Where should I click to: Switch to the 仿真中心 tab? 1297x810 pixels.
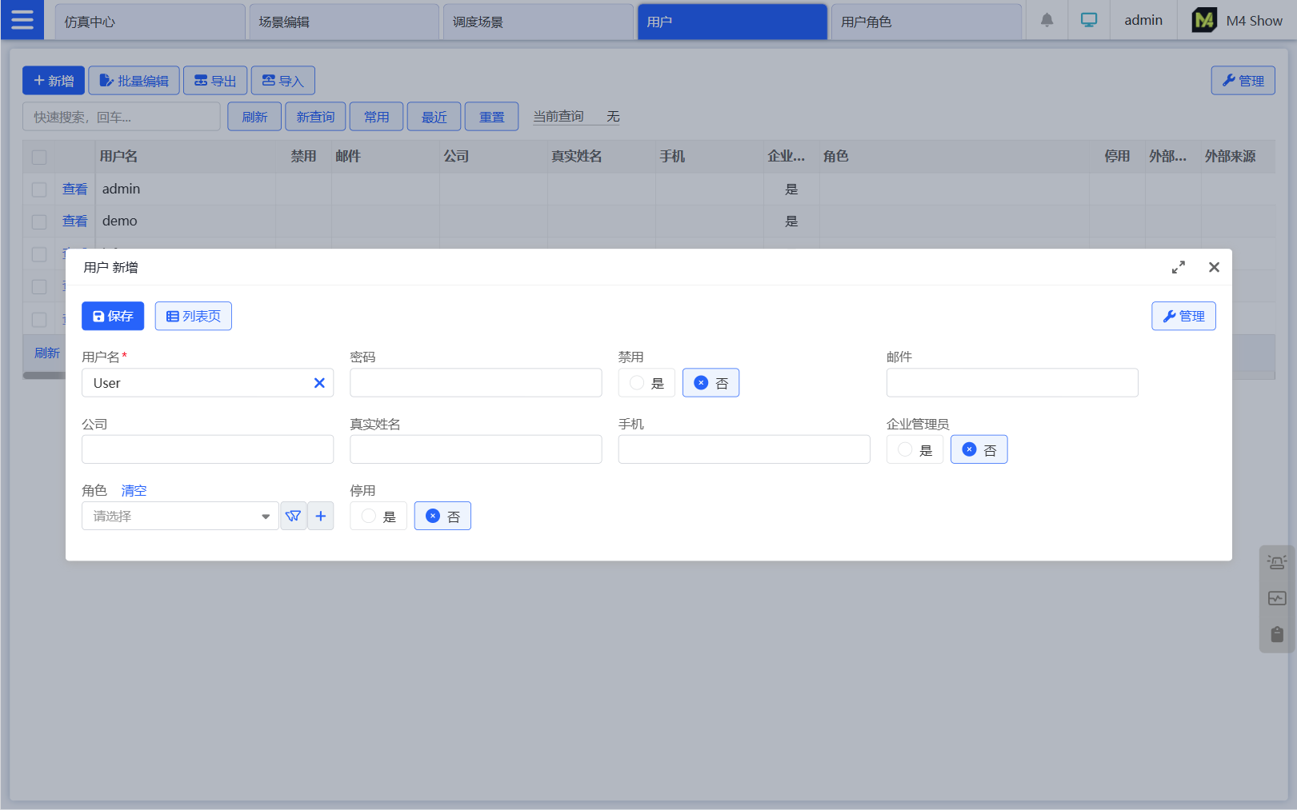click(x=150, y=22)
